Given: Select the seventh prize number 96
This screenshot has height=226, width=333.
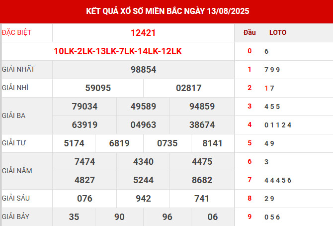Looking at the screenshot, I should [x=167, y=217].
